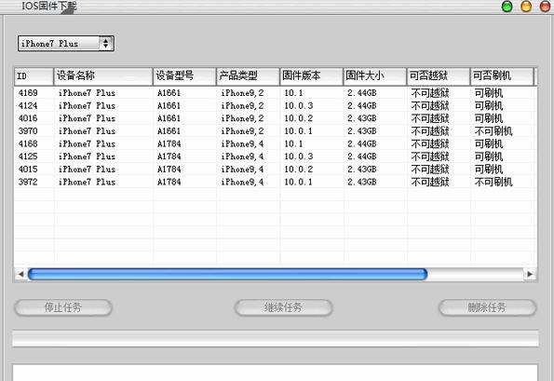Click the green window button
This screenshot has width=554, height=381.
pos(507,7)
